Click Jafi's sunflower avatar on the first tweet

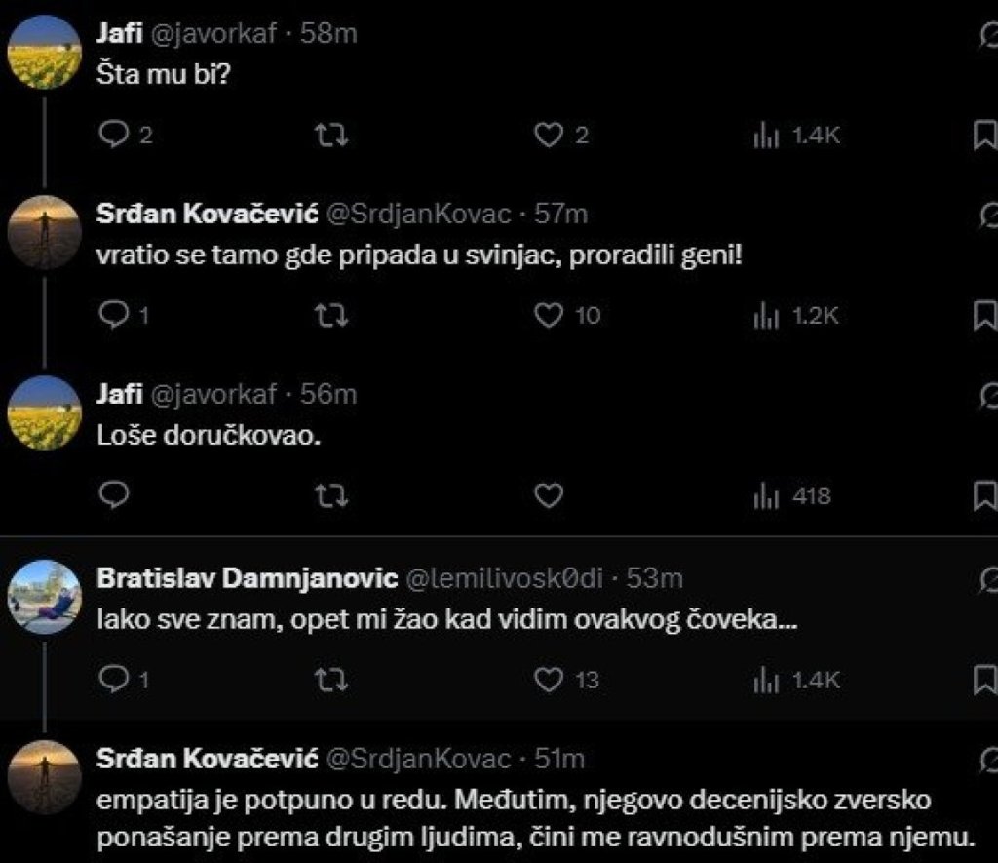[45, 53]
